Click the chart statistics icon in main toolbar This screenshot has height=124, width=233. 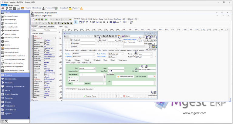point(19,8)
